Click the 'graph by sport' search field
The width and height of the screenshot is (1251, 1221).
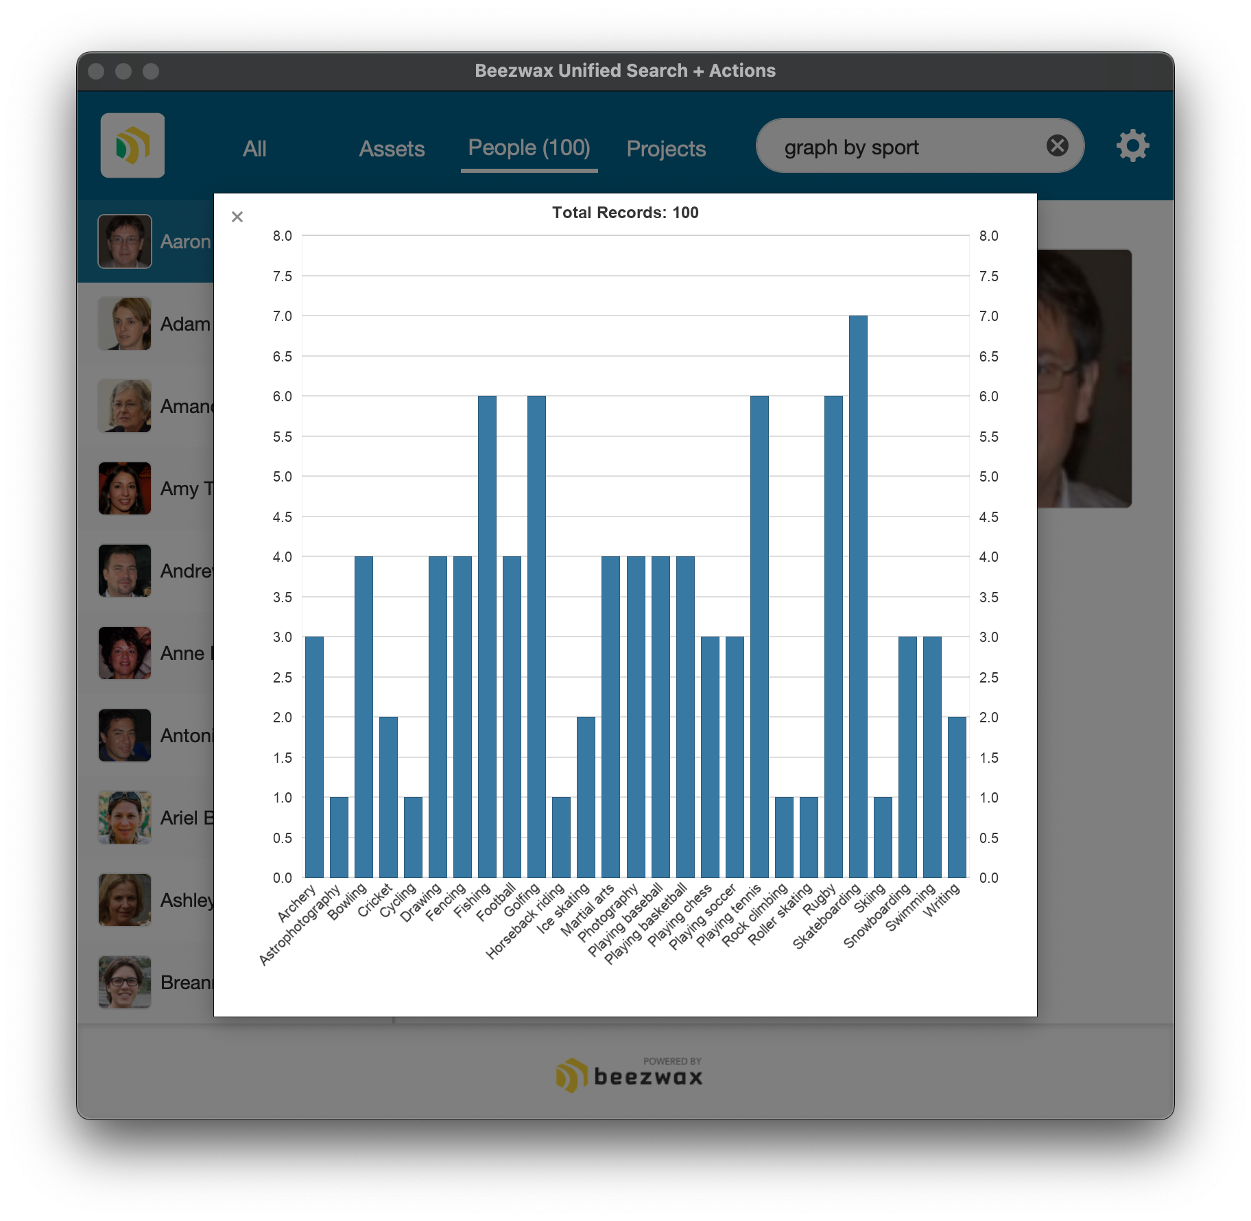(905, 147)
